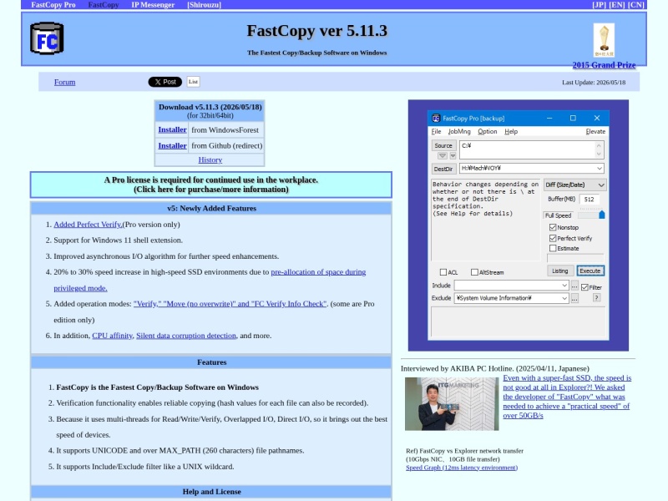Viewport: 668px width, 501px height.
Task: Click the Pro license required banner
Action: coord(211,185)
